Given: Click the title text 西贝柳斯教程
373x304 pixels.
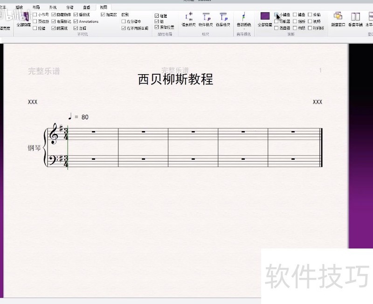Looking at the screenshot, I should 175,79.
